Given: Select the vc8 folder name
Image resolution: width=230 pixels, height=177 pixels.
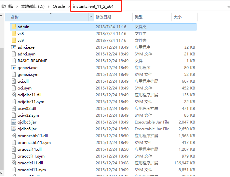Looking at the screenshot, I should pos(20,34).
